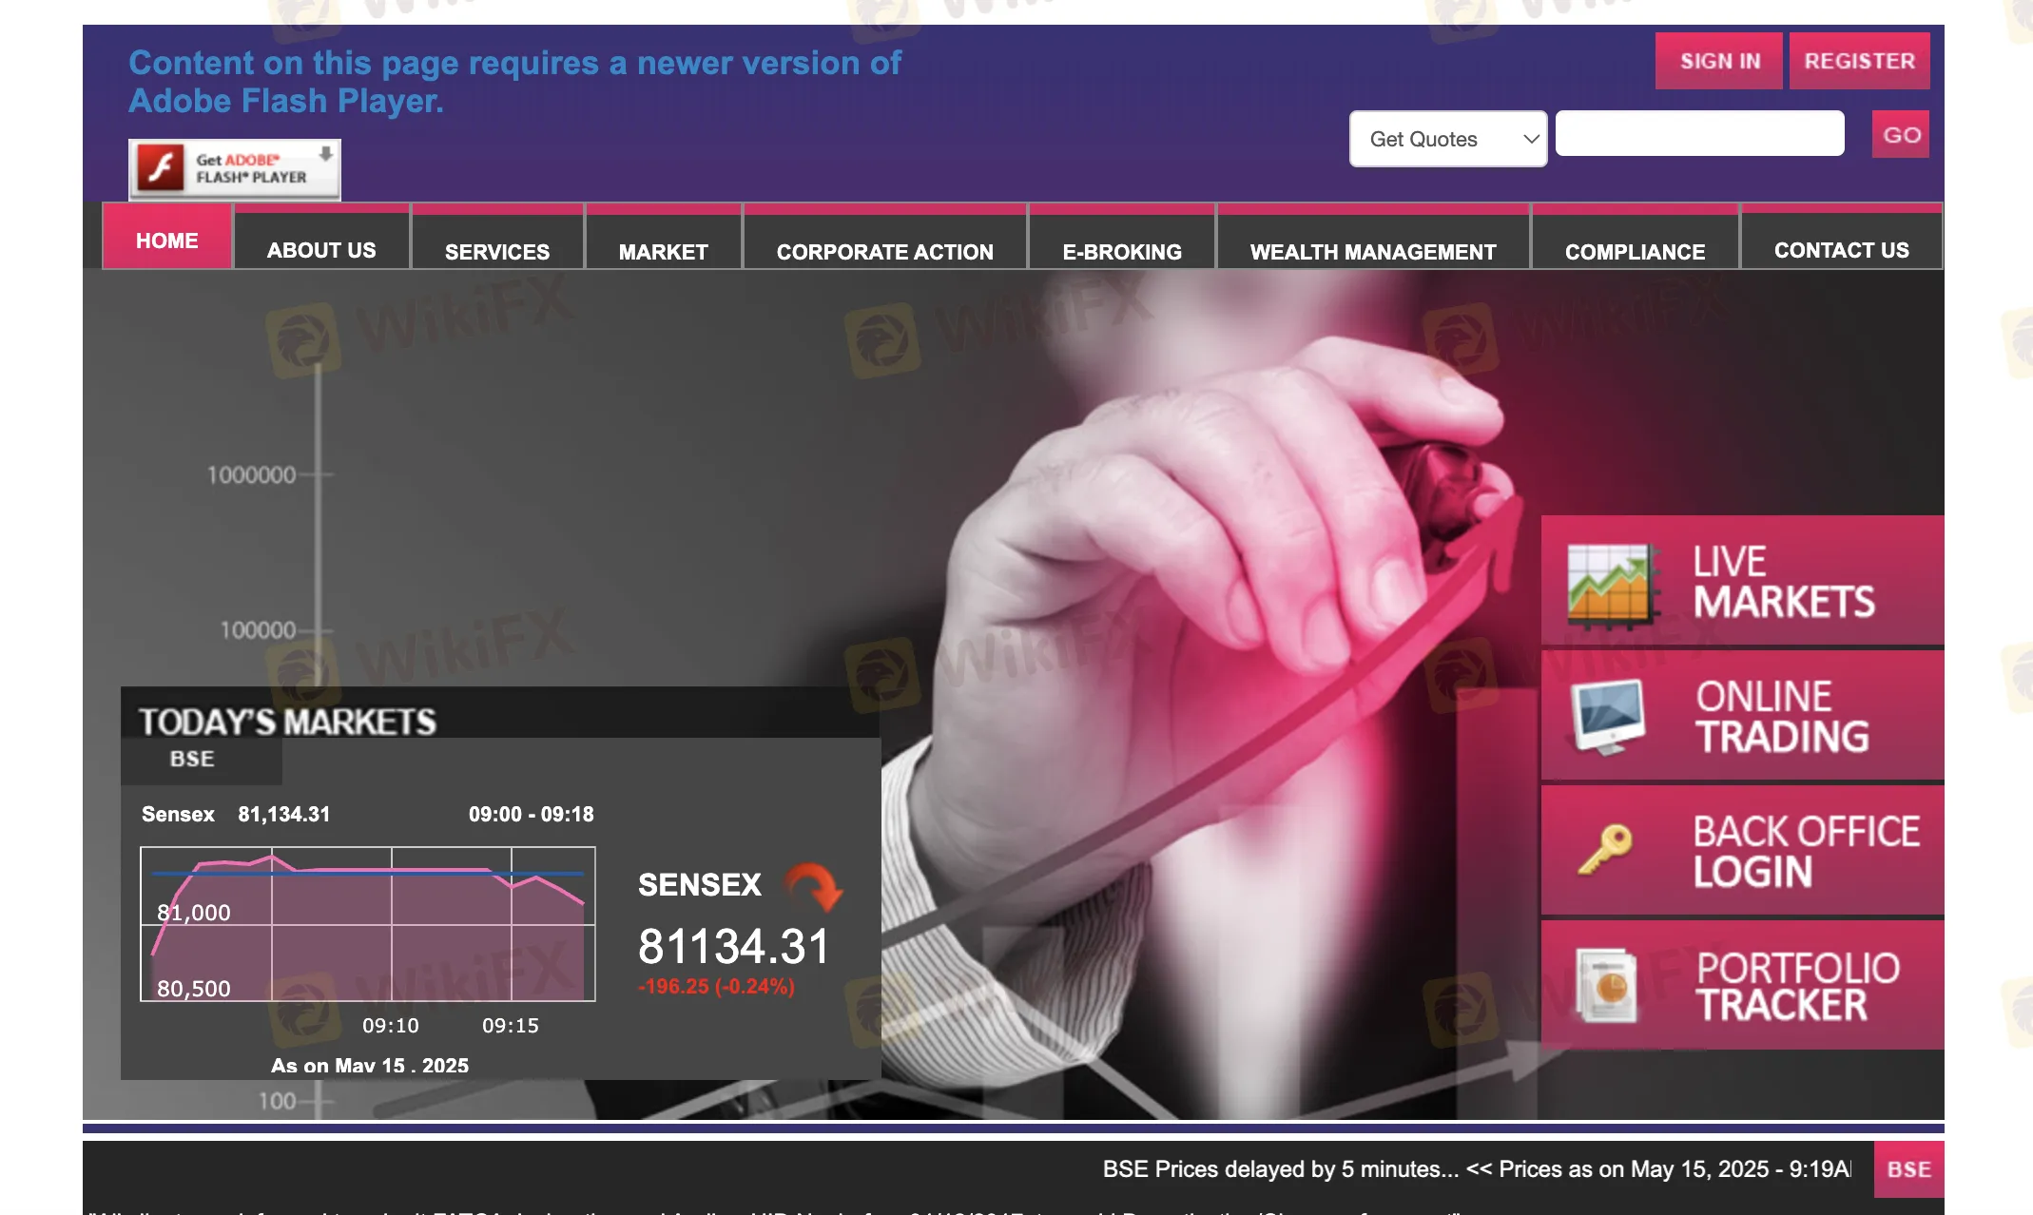
Task: Click the Adobe Flash Player logo icon
Action: point(161,168)
